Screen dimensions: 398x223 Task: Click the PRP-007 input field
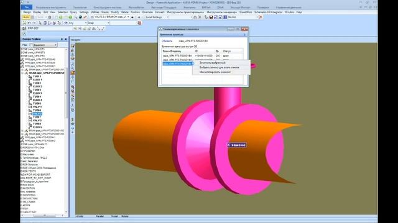point(50,28)
